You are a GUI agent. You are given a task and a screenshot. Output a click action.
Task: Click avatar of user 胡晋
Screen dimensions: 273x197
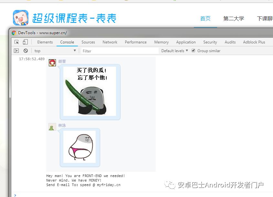(52, 62)
